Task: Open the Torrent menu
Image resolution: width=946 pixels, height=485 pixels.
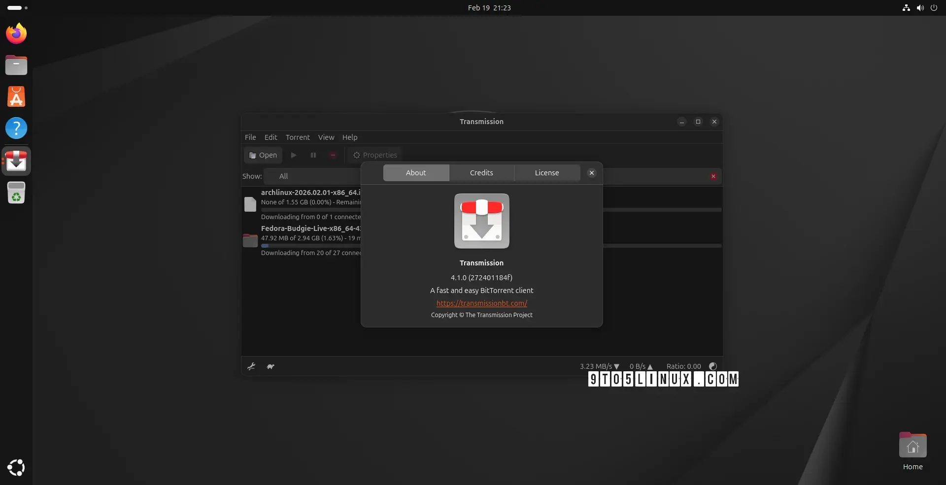Action: click(298, 137)
